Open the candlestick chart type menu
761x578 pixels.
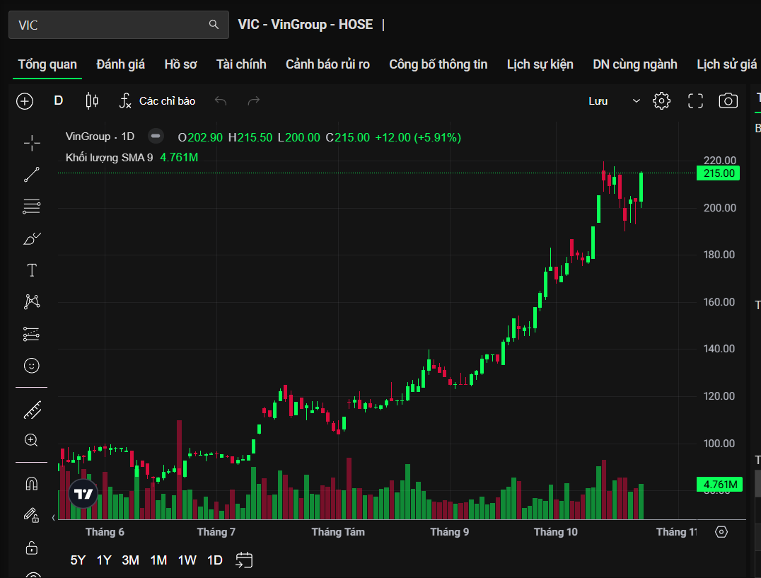[x=91, y=101]
